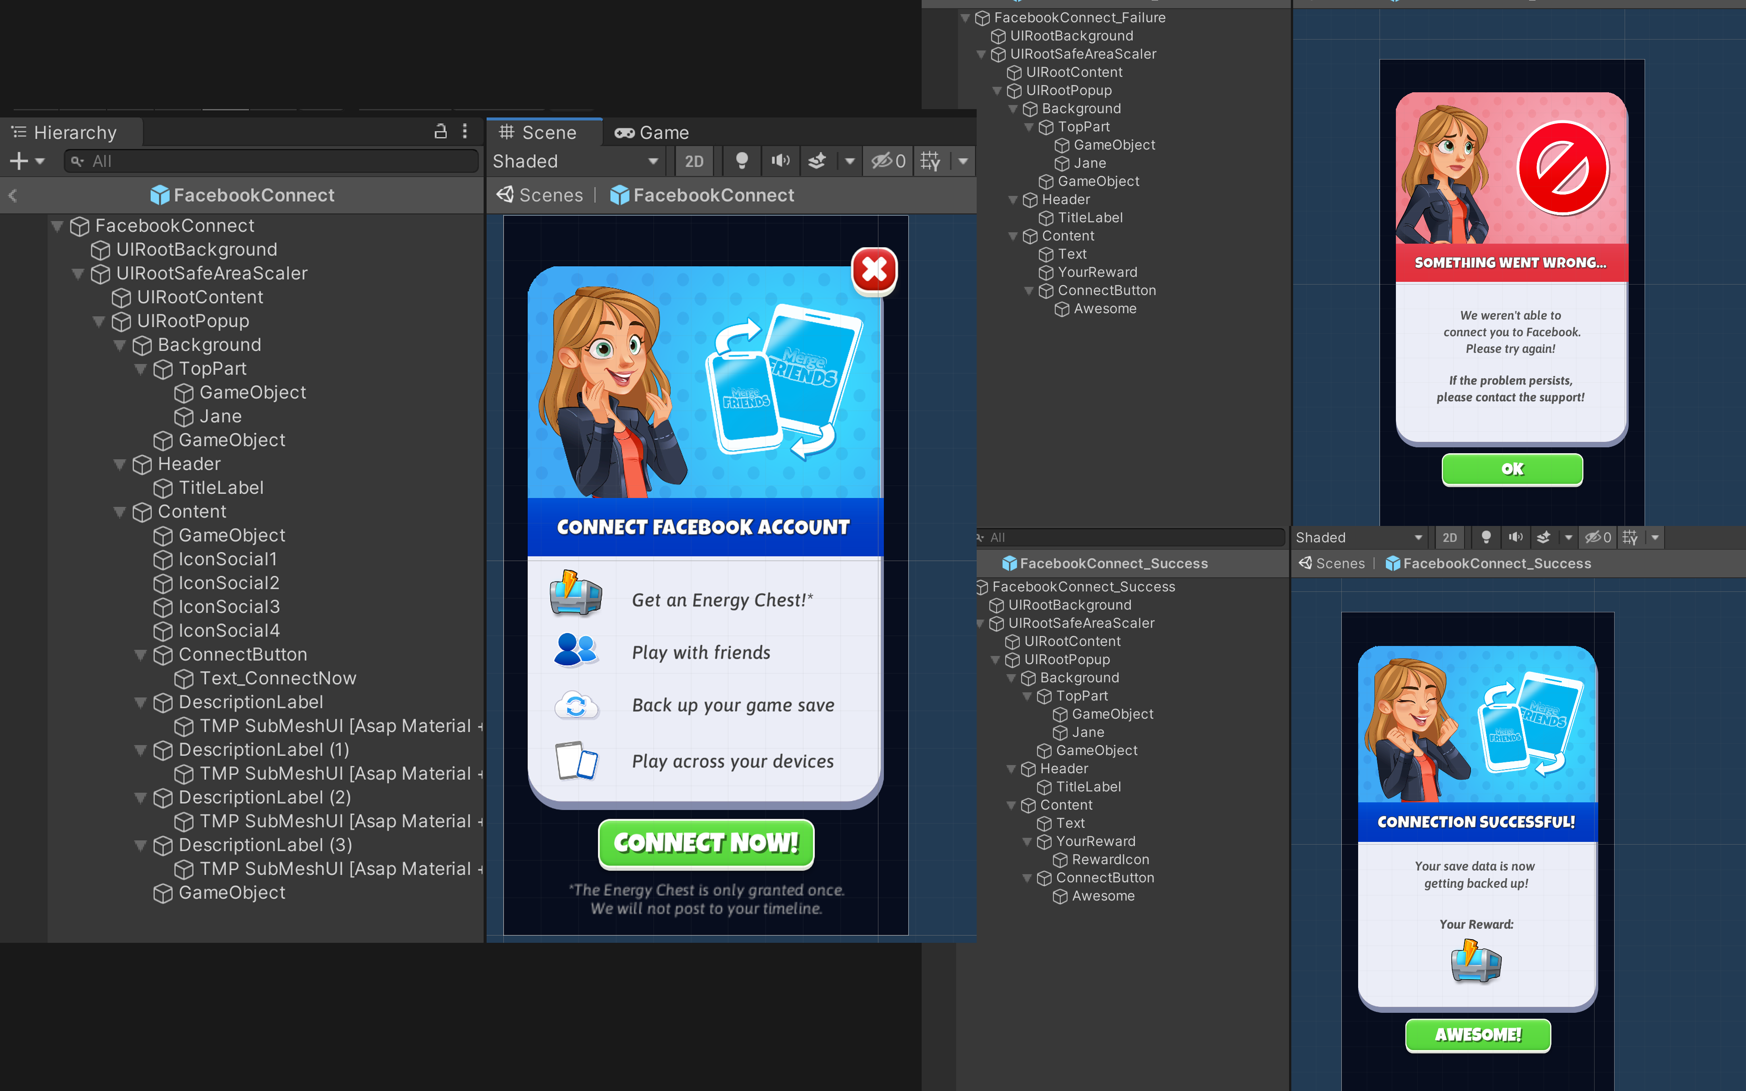Focus the Success hierarchy search field
The image size is (1746, 1091).
[1131, 538]
